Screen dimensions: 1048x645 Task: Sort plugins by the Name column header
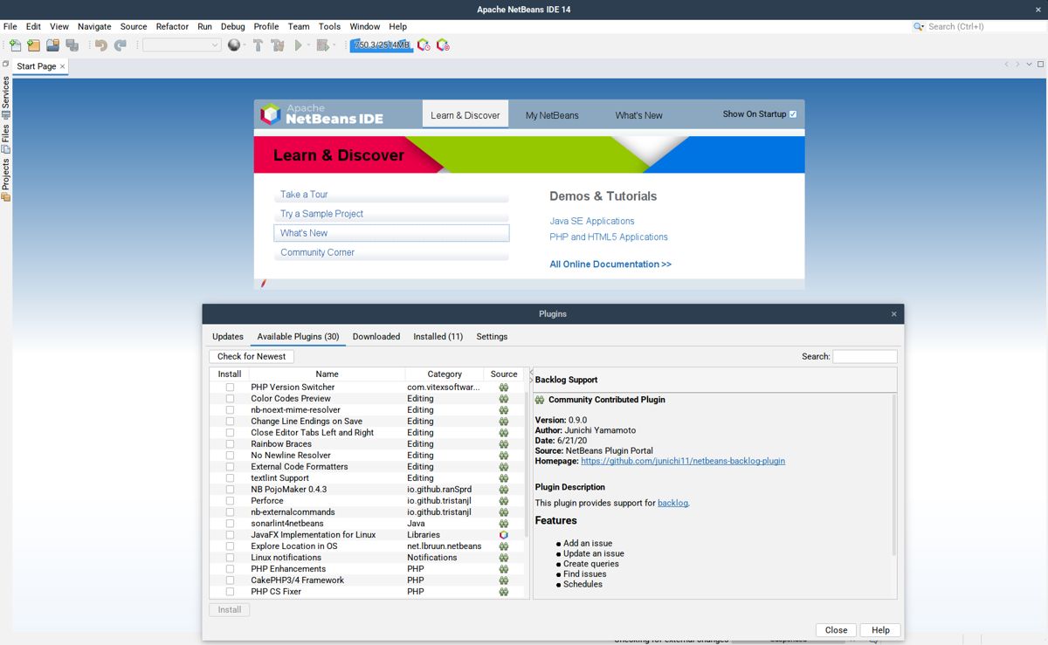327,374
